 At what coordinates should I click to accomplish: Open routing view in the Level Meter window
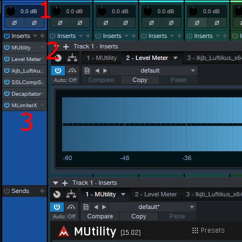pos(72,58)
